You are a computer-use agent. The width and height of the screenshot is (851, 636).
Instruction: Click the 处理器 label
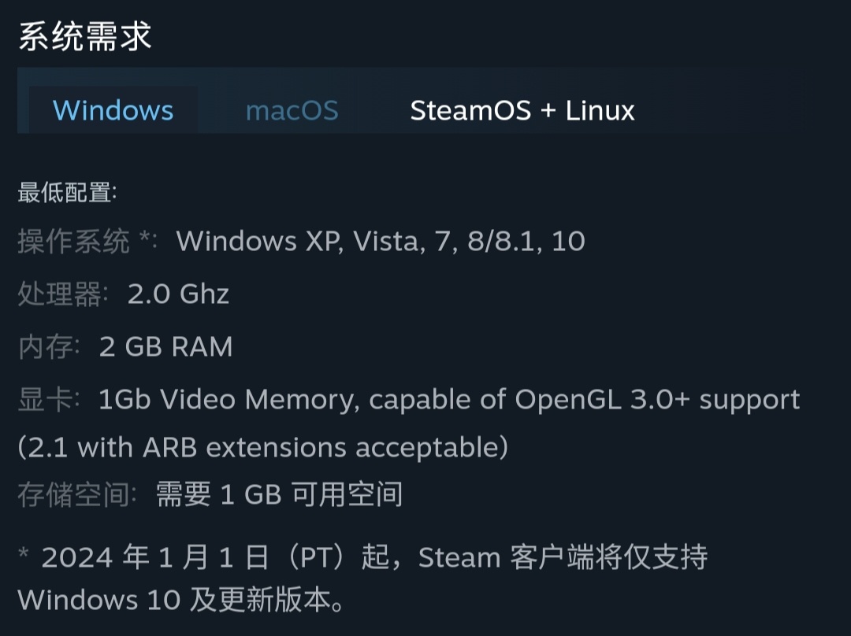click(x=60, y=294)
